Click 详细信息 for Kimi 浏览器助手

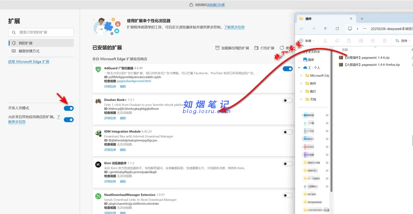(x=110, y=182)
